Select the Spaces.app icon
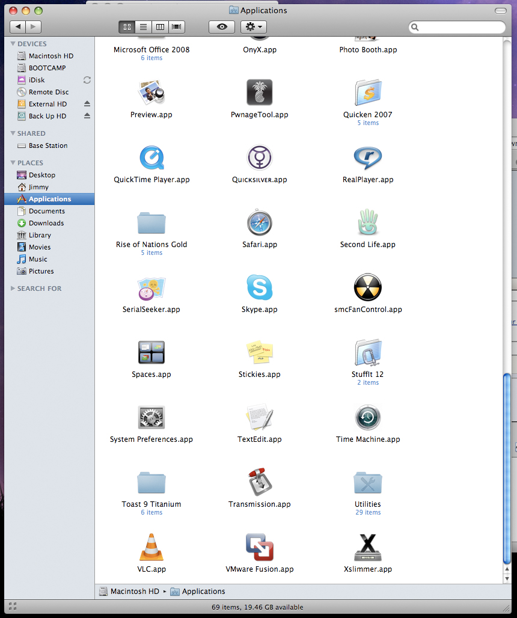The height and width of the screenshot is (618, 517). click(151, 352)
